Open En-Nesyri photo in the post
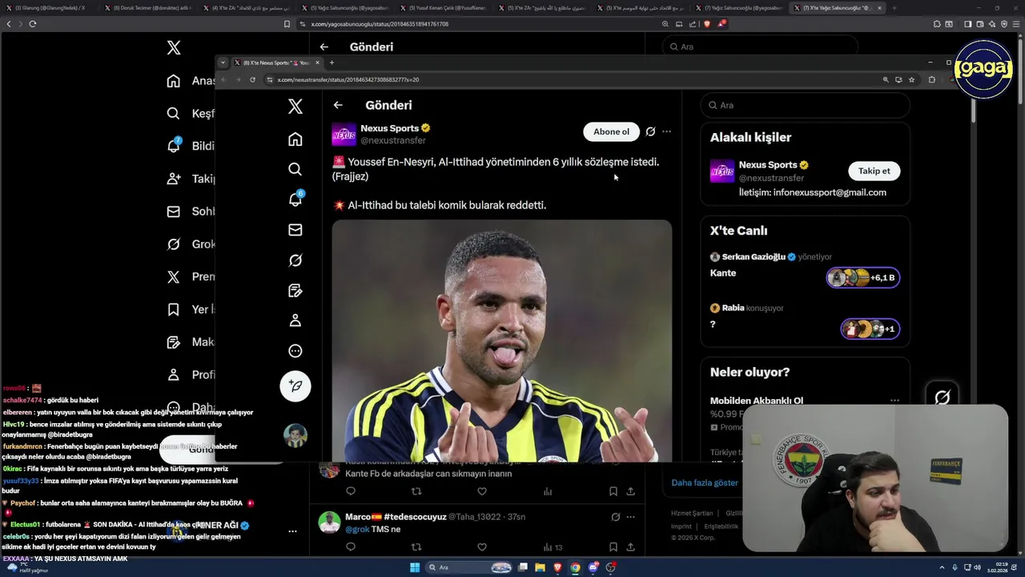The height and width of the screenshot is (577, 1025). click(x=502, y=341)
